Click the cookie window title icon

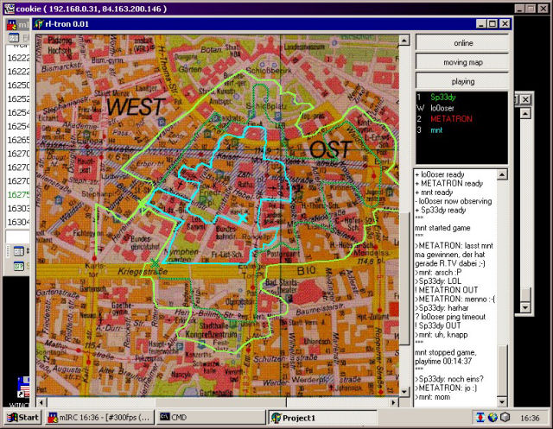tap(10, 9)
